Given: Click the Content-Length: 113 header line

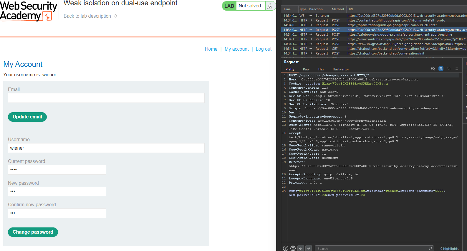Looking at the screenshot, I should (x=308, y=88).
